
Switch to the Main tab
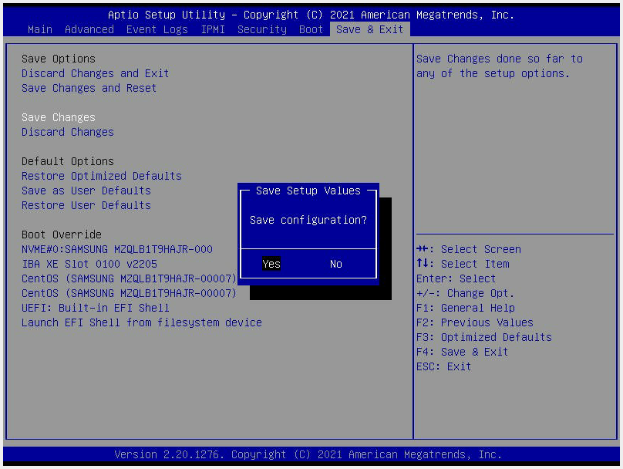pos(40,29)
